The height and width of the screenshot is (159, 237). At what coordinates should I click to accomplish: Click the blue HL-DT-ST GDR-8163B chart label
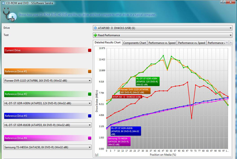[126, 131]
